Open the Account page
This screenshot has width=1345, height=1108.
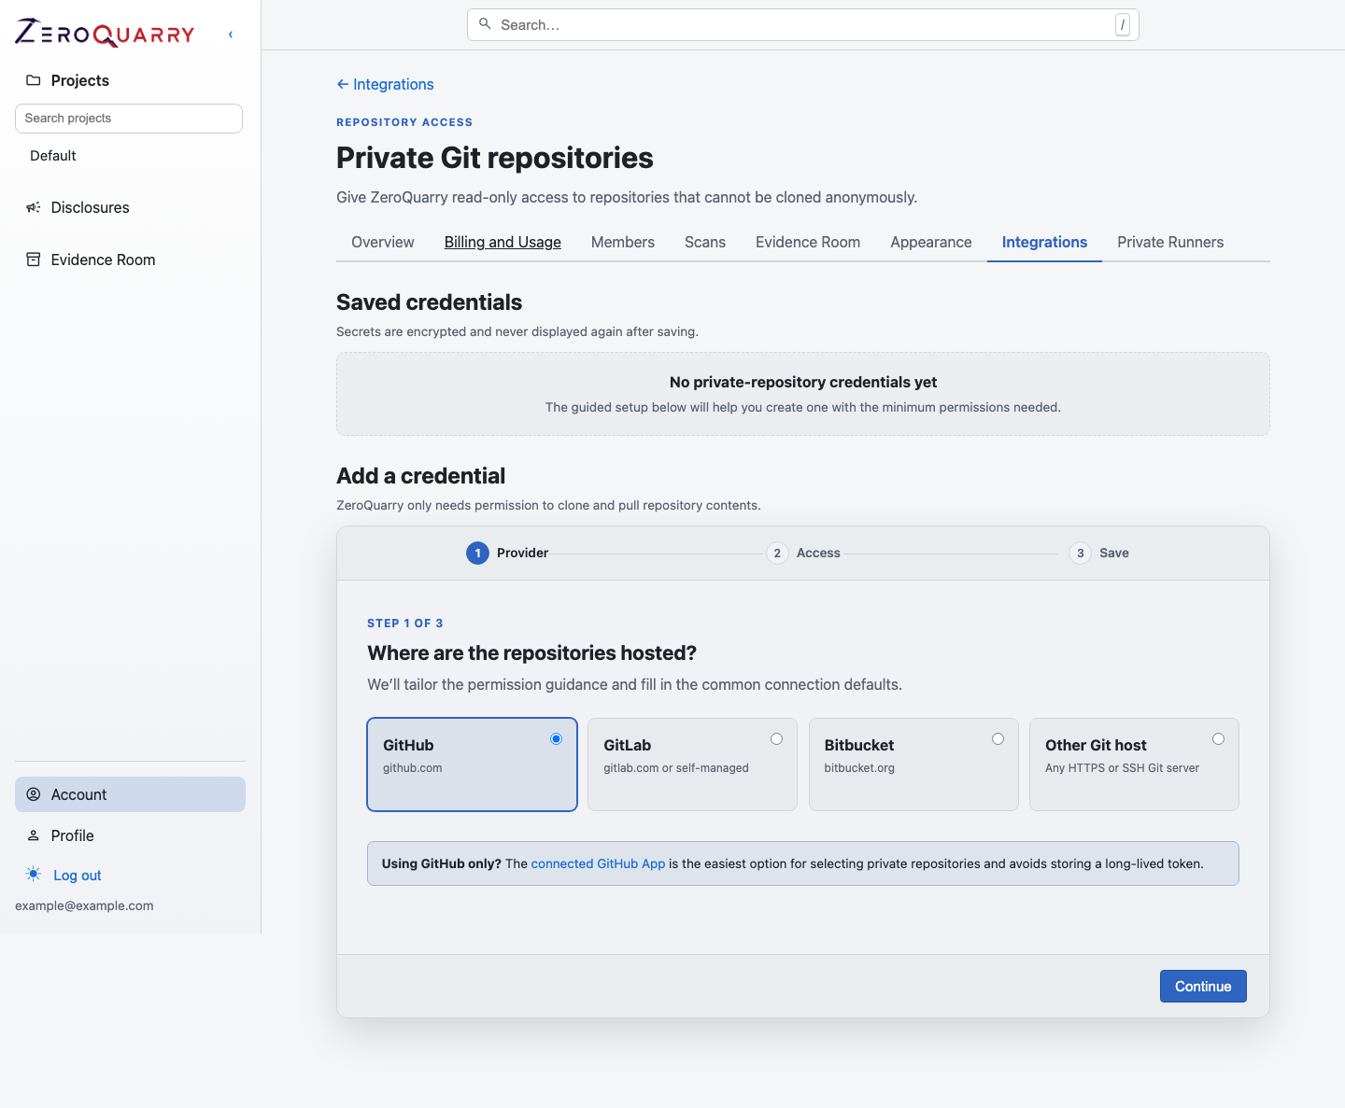pos(130,794)
